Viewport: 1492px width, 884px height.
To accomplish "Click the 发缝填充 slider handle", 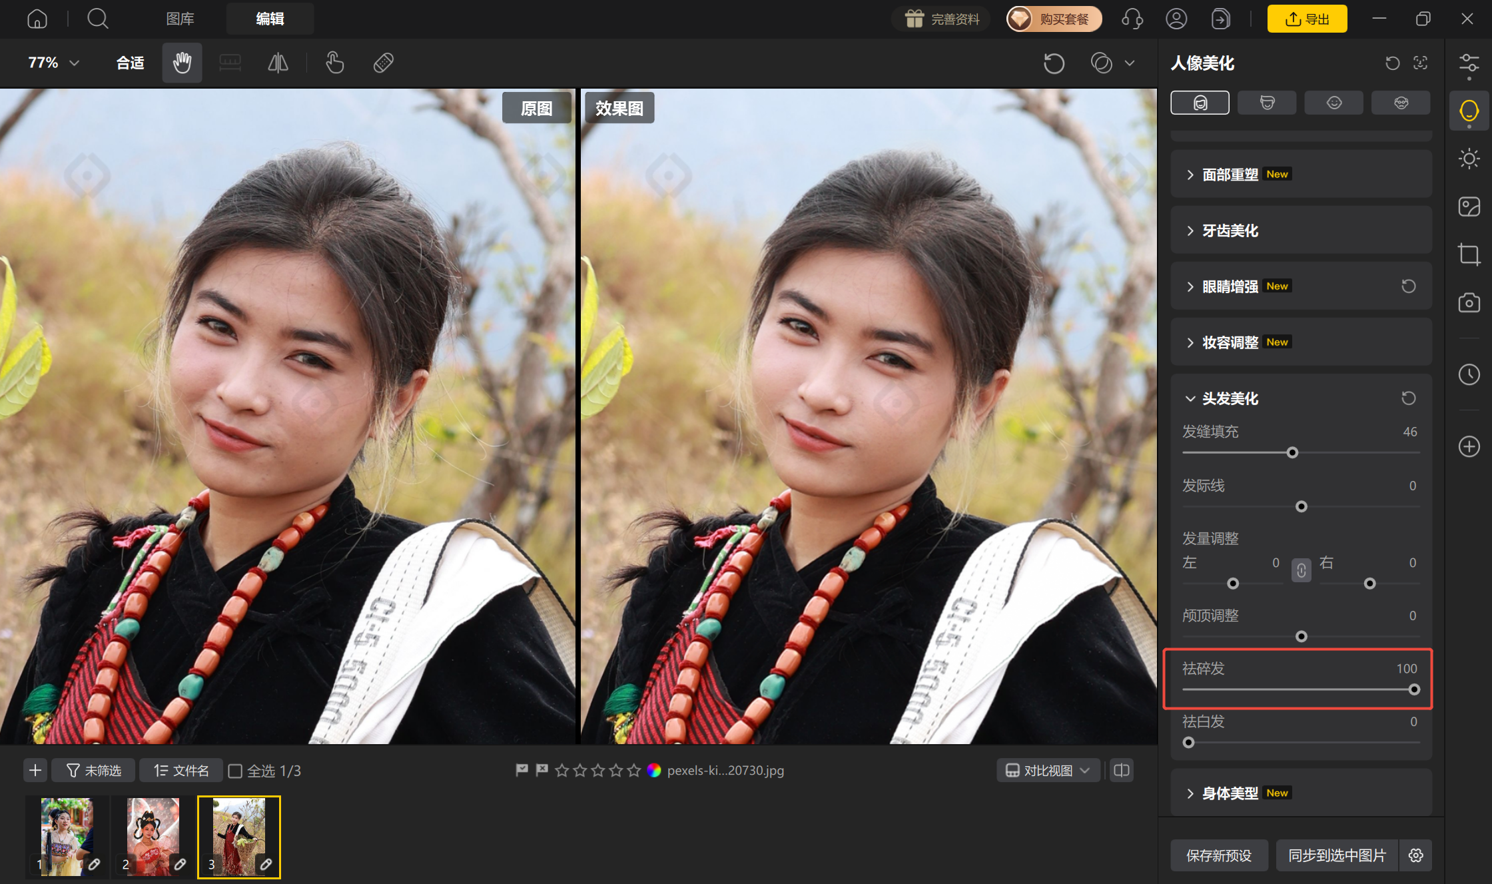I will [x=1292, y=453].
